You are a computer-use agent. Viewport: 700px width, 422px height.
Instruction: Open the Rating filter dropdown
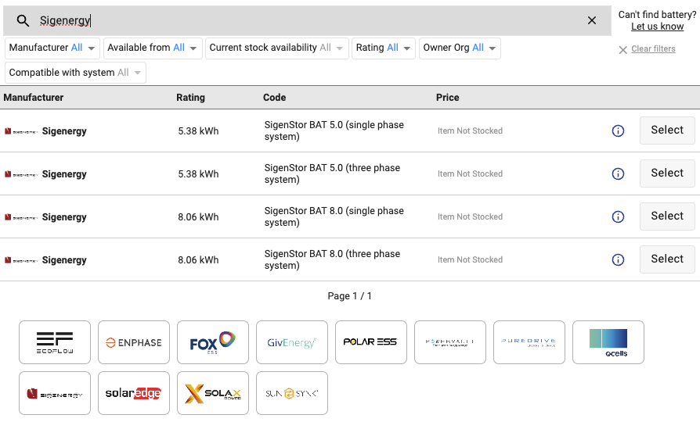pyautogui.click(x=384, y=48)
